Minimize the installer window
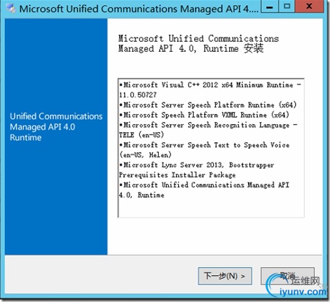Viewport: 330px width, 302px height. (269, 7)
